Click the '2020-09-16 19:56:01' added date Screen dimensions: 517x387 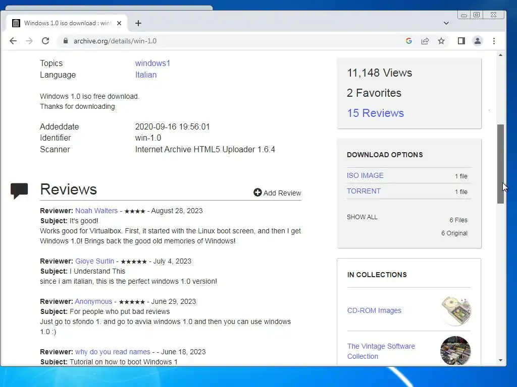173,126
